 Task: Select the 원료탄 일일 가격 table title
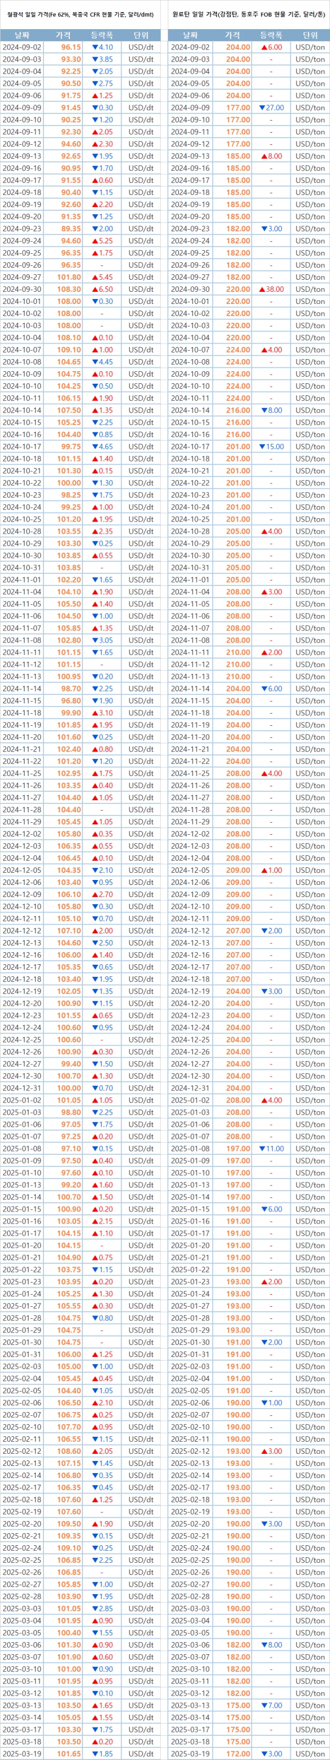tap(248, 14)
